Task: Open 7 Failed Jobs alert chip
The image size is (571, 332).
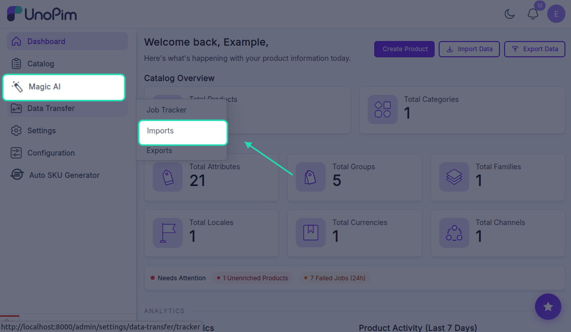Action: [x=334, y=278]
